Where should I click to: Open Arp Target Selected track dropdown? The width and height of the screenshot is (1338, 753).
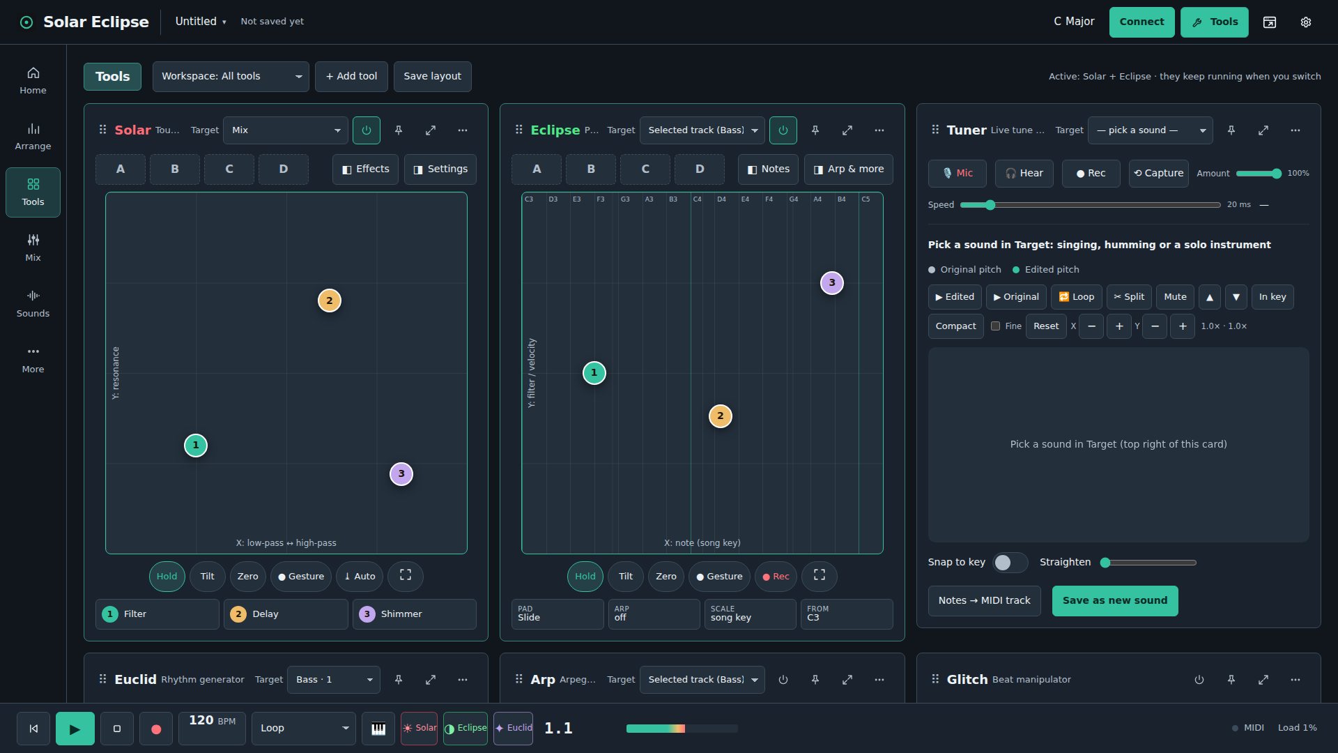[x=702, y=680]
